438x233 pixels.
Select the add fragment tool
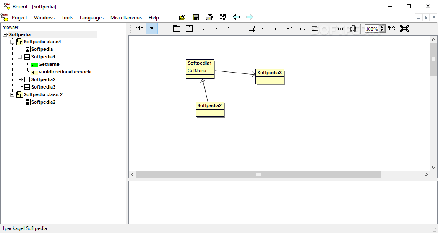coord(189,29)
